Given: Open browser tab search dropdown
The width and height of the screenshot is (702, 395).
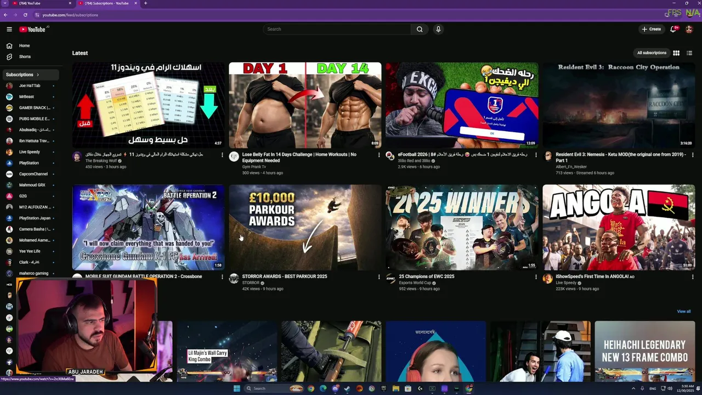Looking at the screenshot, I should tap(5, 3).
